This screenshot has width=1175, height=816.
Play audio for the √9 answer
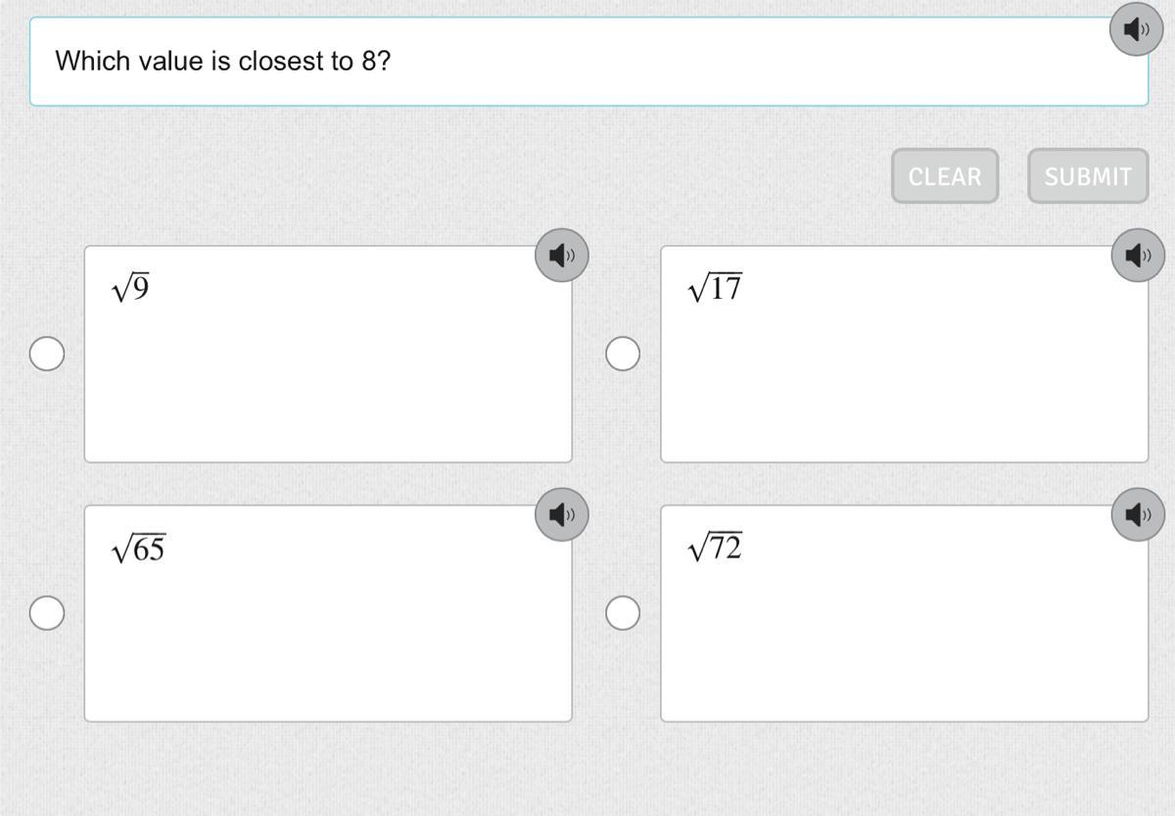point(561,256)
